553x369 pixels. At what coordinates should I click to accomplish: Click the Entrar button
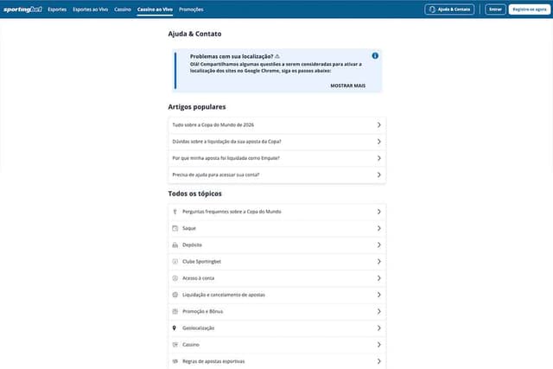pyautogui.click(x=495, y=10)
